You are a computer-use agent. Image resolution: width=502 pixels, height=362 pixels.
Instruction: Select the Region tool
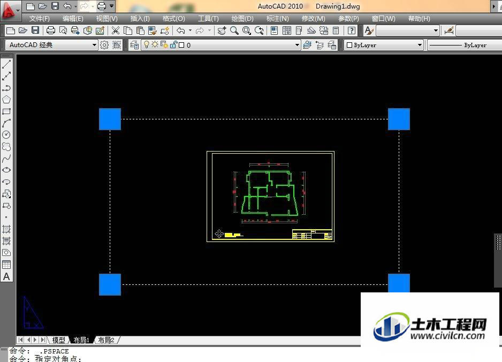6,253
